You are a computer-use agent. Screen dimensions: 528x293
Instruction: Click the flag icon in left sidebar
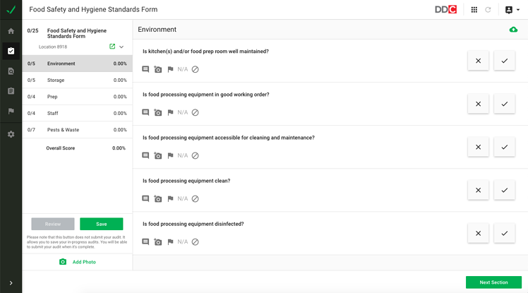coord(11,112)
